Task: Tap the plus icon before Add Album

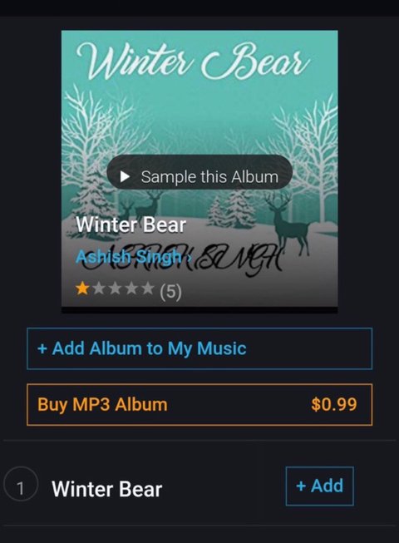Action: 42,348
